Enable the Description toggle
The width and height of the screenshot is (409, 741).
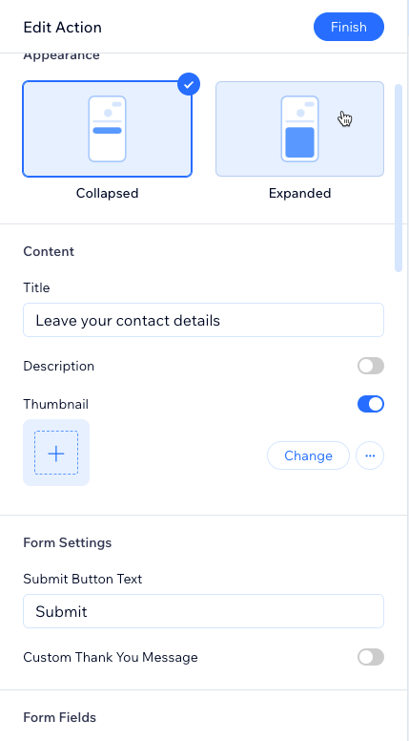click(x=371, y=366)
